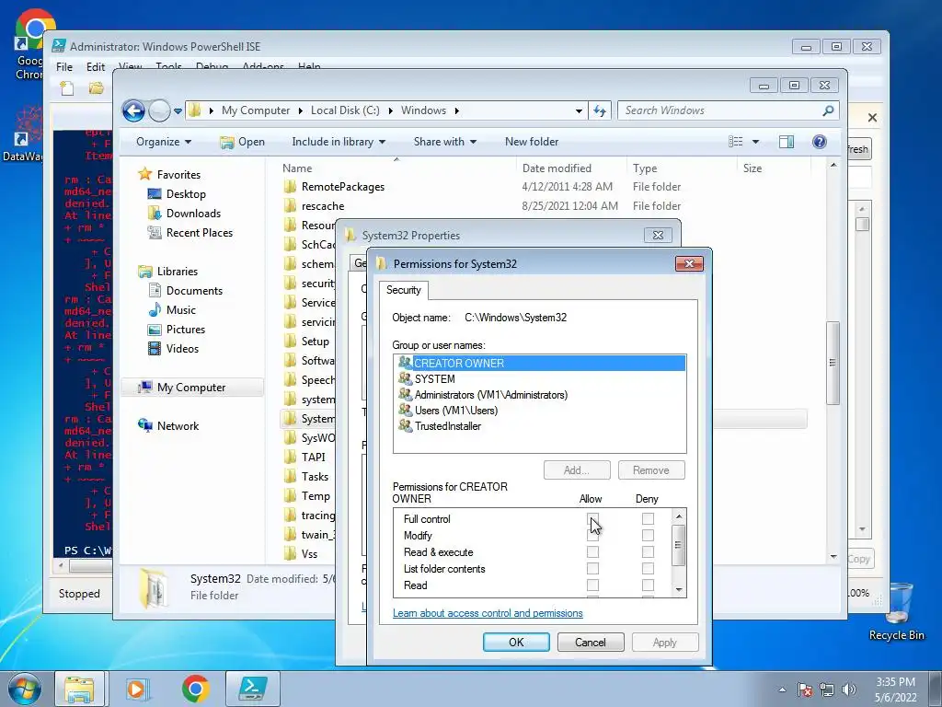Tick Allow checkbox for Read permission
The height and width of the screenshot is (707, 942).
pyautogui.click(x=592, y=585)
